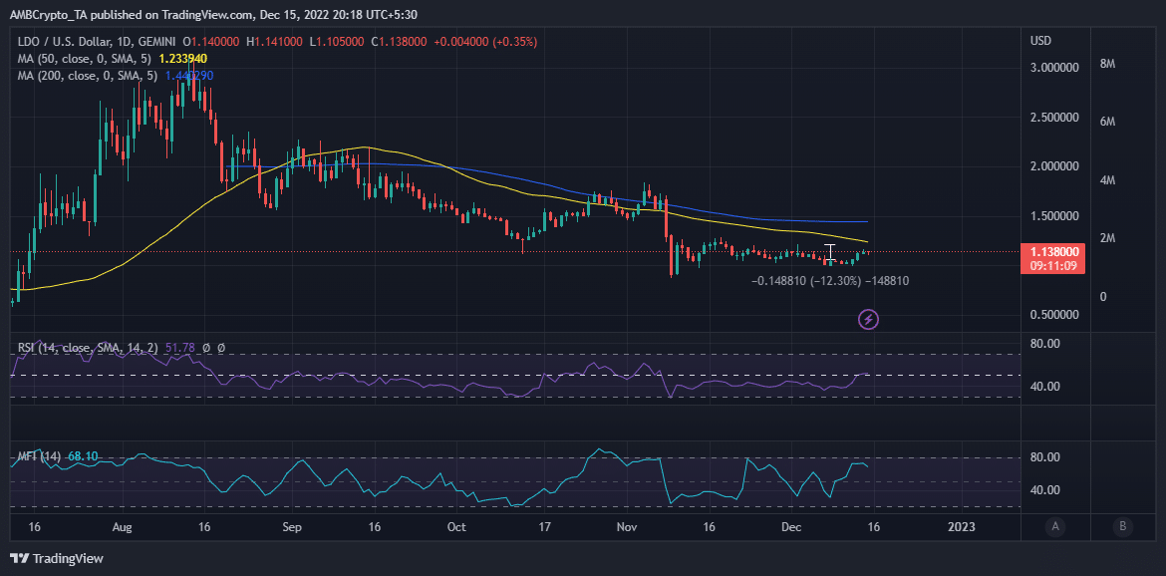Select the MA 50 indicator legend
Screen dimensions: 1166x576
[x=87, y=59]
